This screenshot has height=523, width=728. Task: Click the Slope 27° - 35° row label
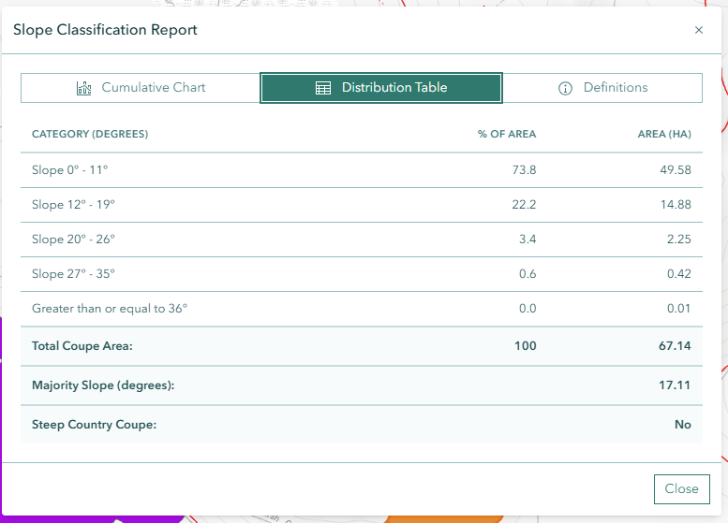pyautogui.click(x=73, y=273)
